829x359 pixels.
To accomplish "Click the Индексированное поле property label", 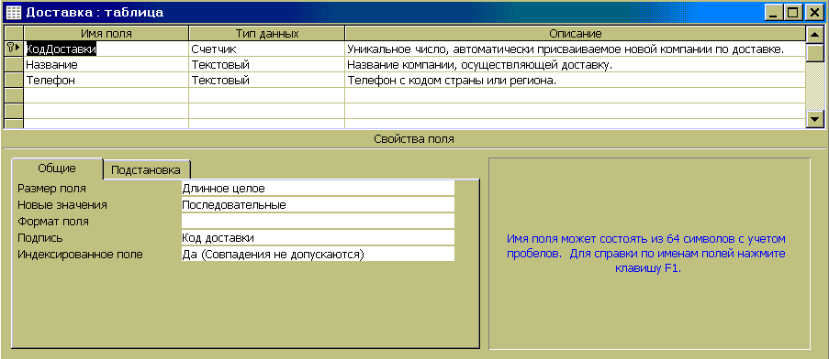I will point(80,254).
